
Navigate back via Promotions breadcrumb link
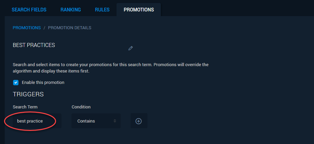(27, 28)
